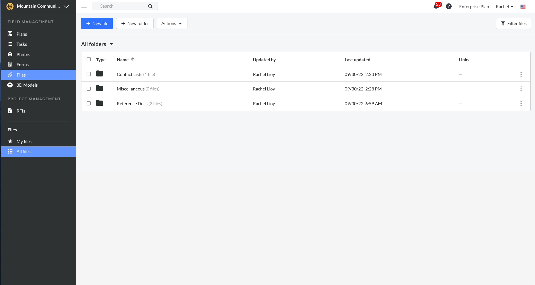Open more options for Contact Lists
This screenshot has width=535, height=285.
521,74
